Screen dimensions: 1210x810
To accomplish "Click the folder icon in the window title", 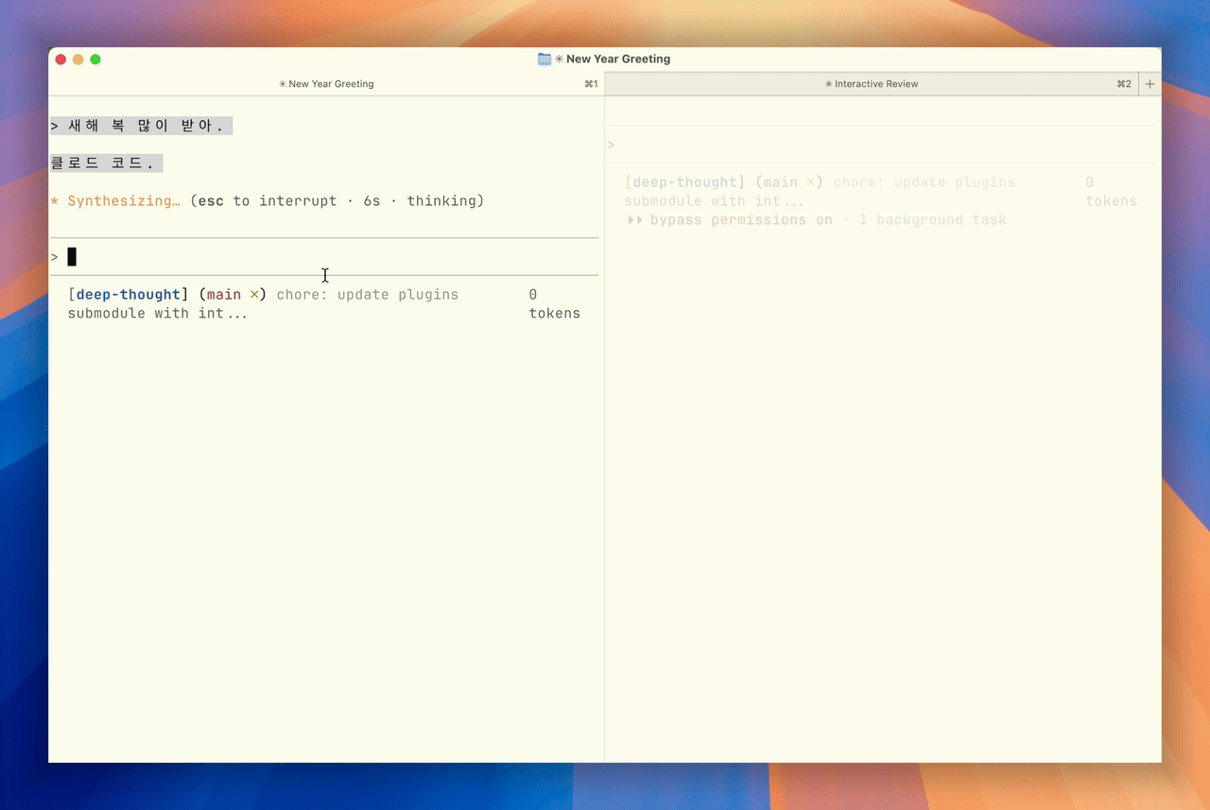I will click(544, 59).
